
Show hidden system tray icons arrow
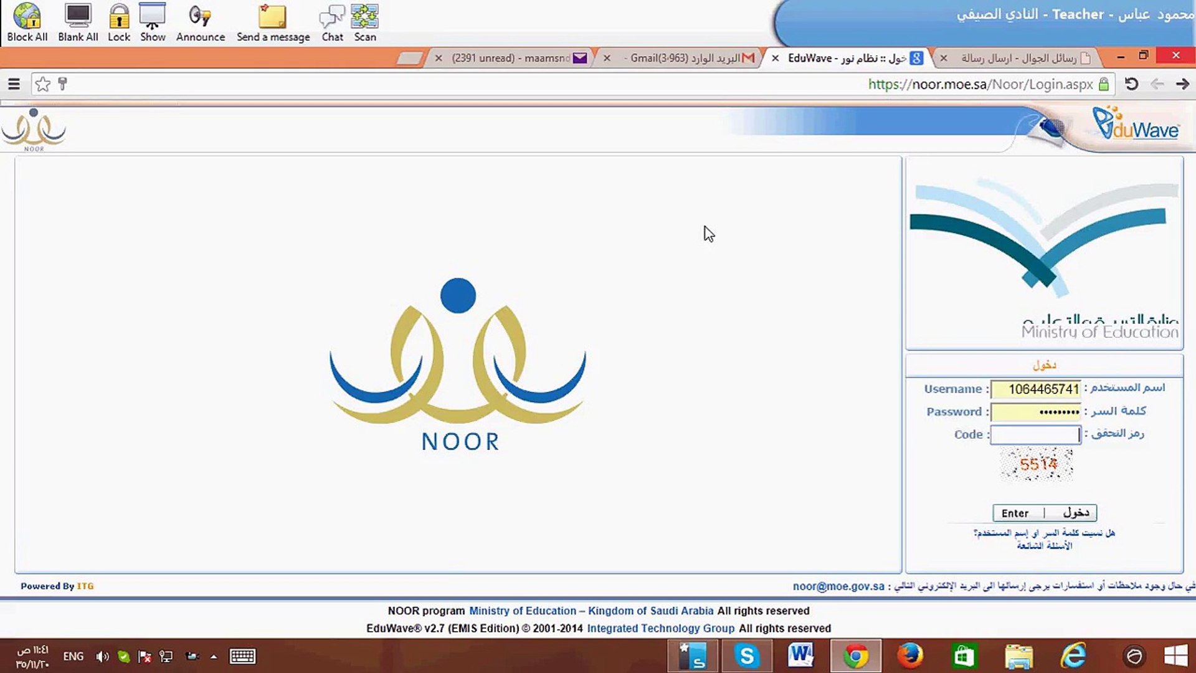[214, 656]
